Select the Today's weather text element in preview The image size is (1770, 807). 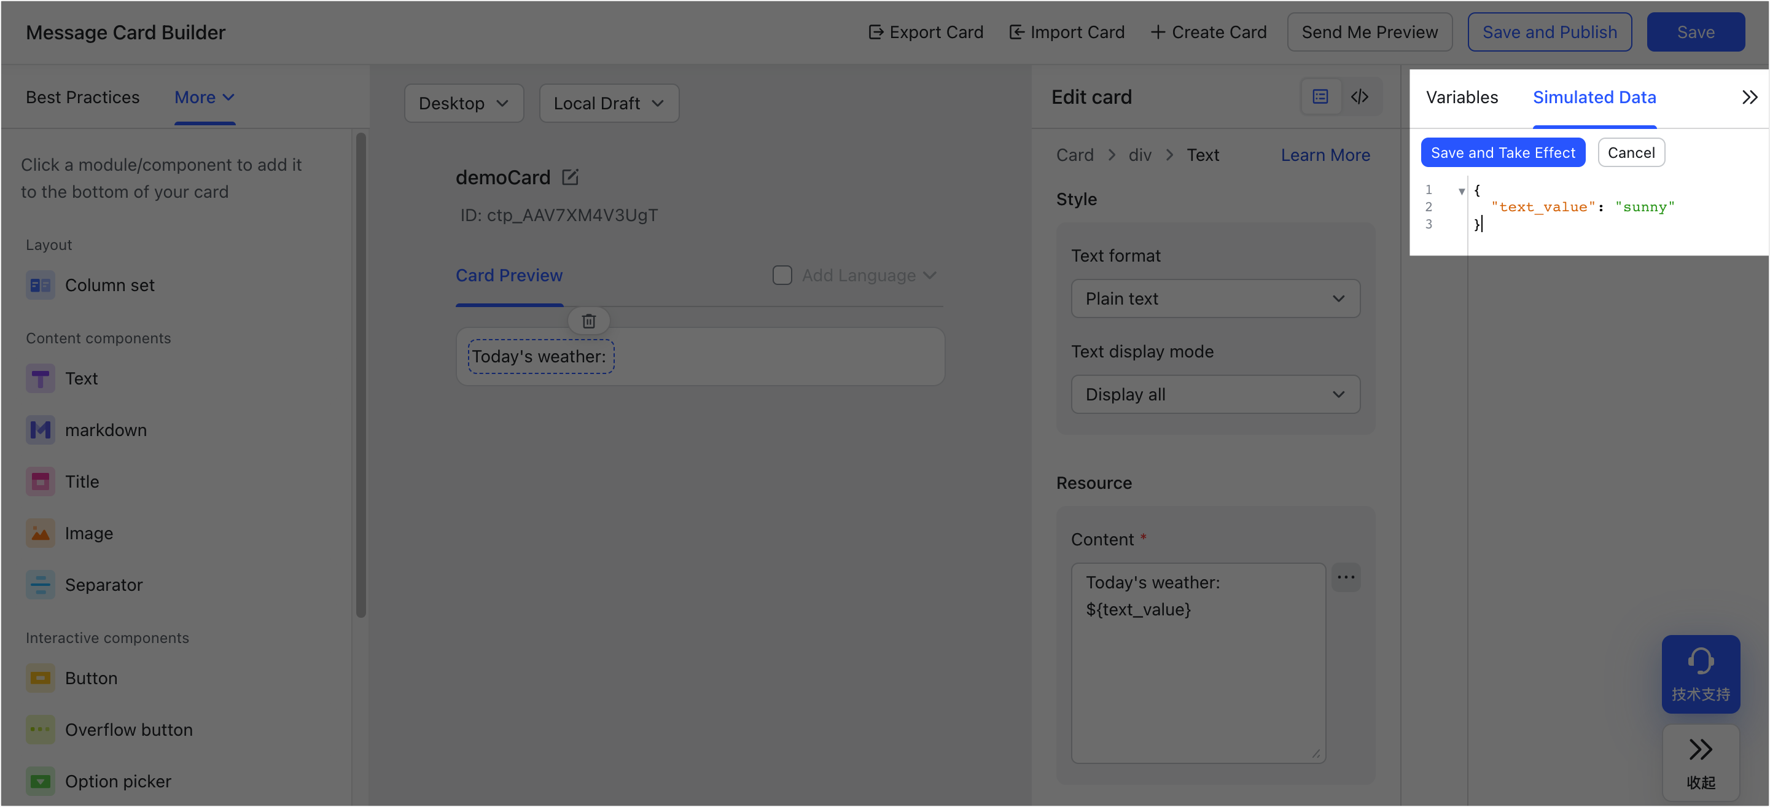tap(540, 356)
